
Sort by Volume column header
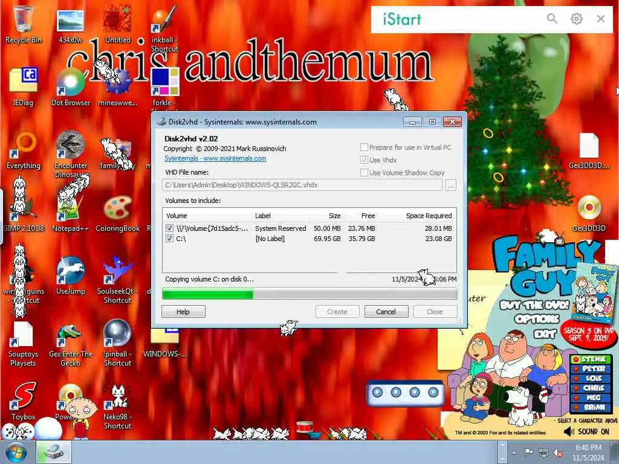[x=208, y=216]
